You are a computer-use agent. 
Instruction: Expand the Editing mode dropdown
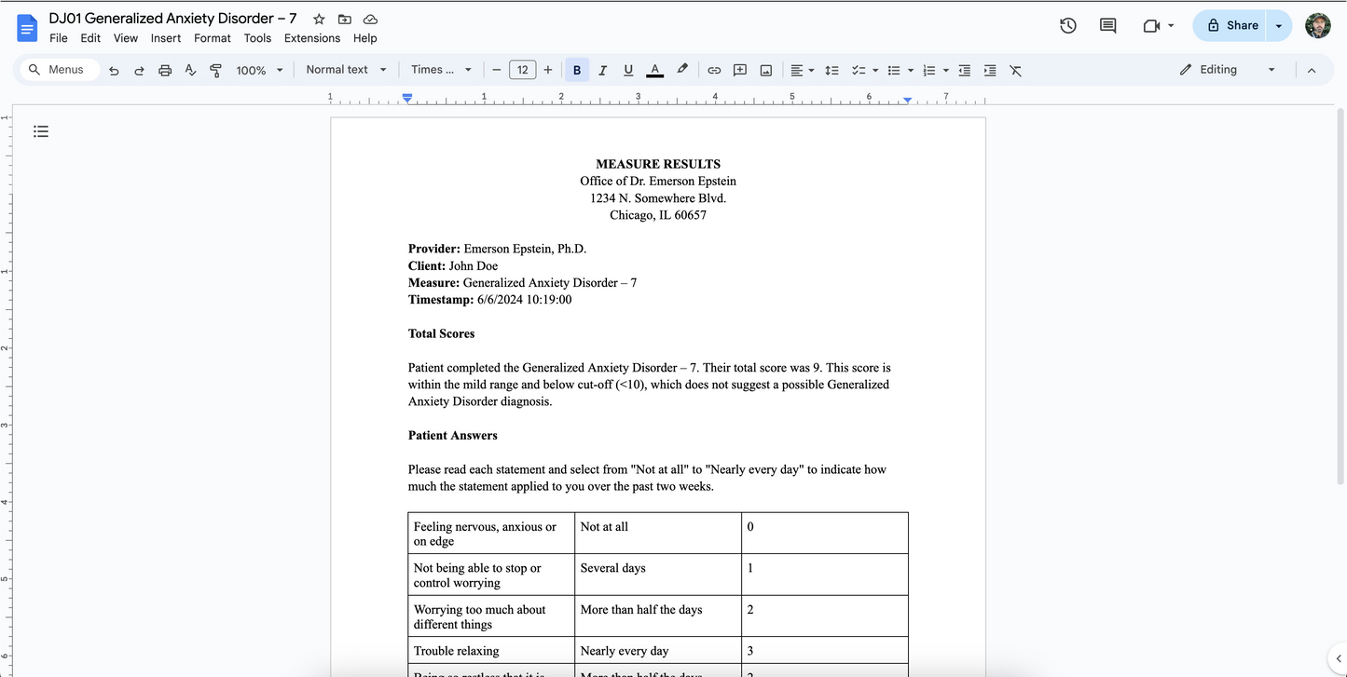[x=1227, y=70]
